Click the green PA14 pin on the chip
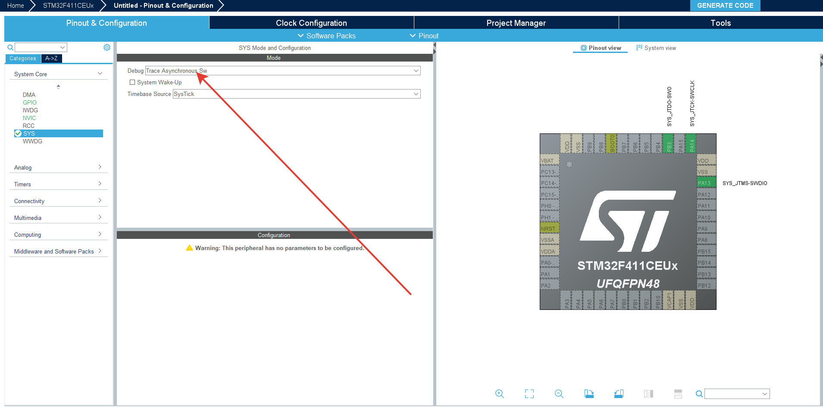 tap(692, 144)
